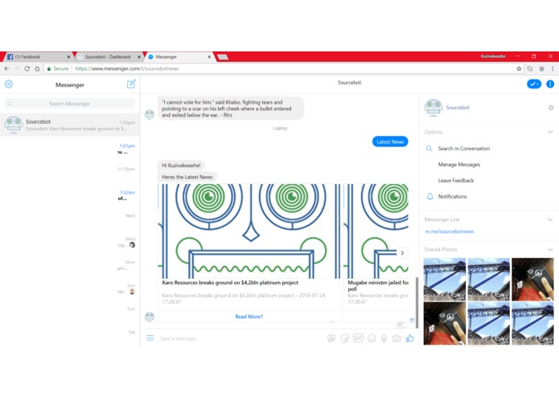Screen dimensions: 559x397
Task: Select Manage Messages option
Action: click(458, 165)
